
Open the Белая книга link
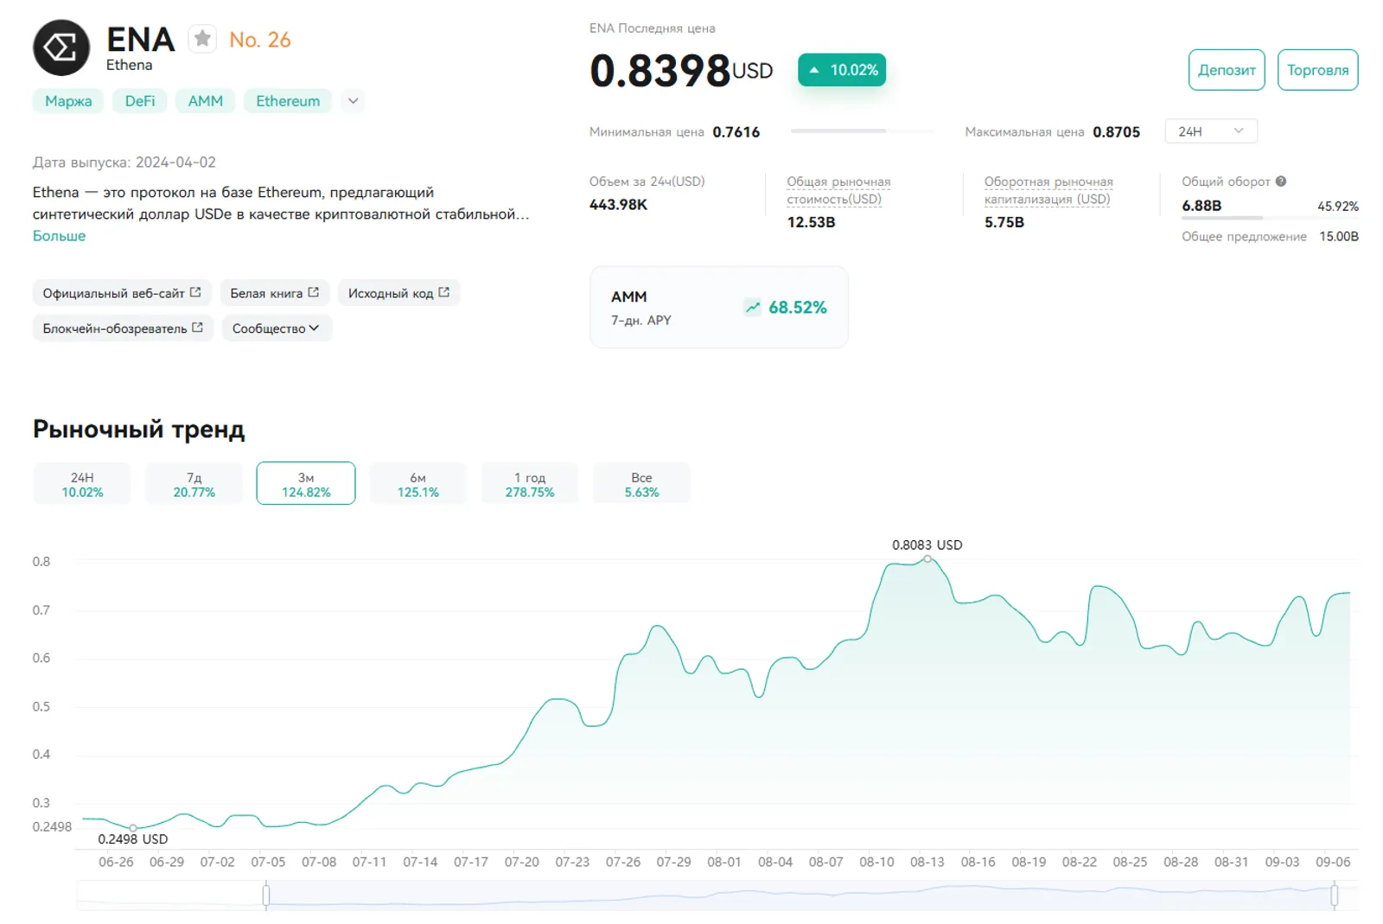pyautogui.click(x=275, y=293)
